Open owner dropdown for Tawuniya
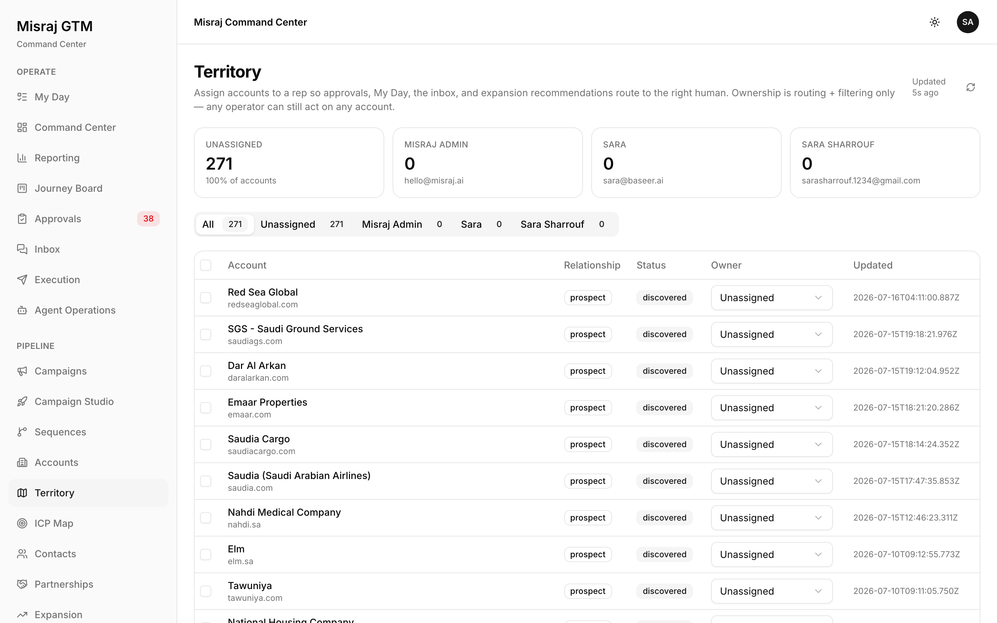 pos(772,591)
